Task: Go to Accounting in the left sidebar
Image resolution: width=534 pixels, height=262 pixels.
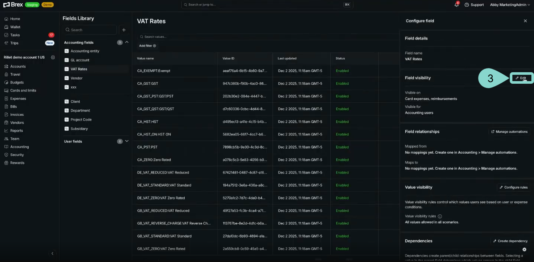Action: 19,147
